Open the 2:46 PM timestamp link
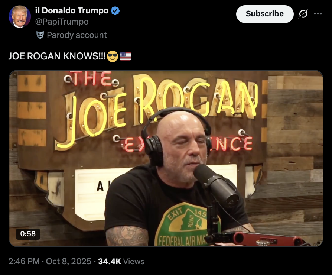The width and height of the screenshot is (332, 275). (x=24, y=261)
